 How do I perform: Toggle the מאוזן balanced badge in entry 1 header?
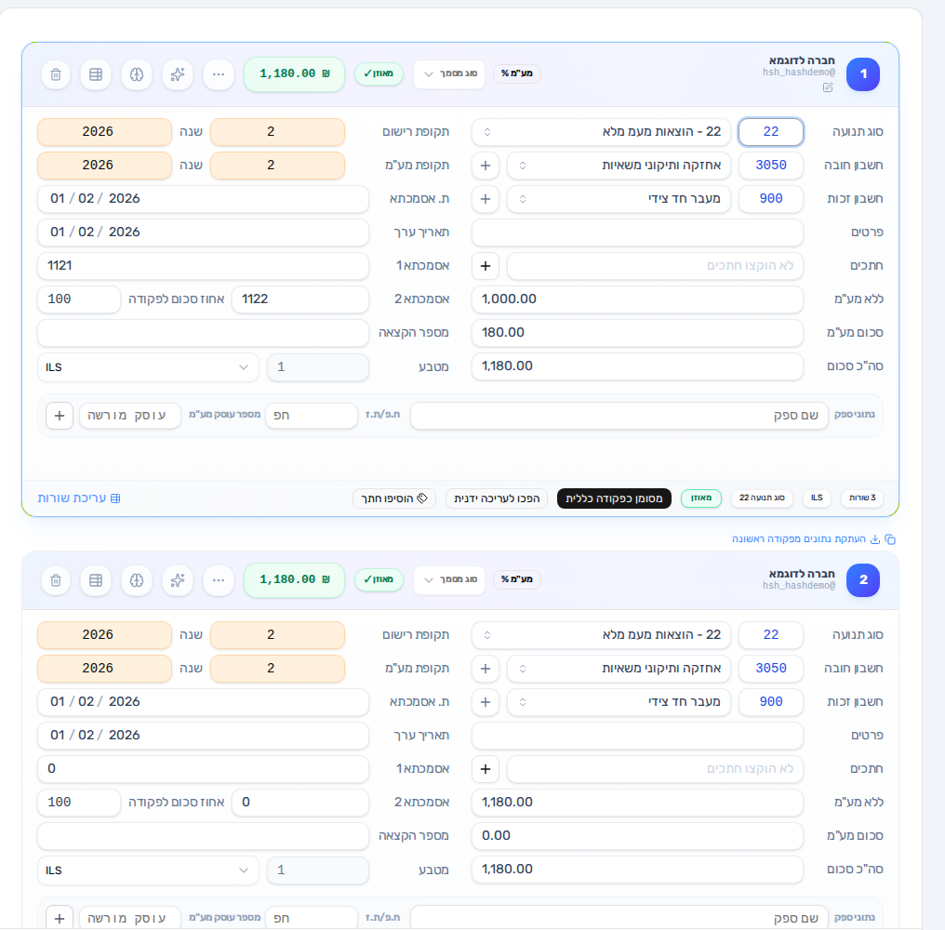pos(379,73)
